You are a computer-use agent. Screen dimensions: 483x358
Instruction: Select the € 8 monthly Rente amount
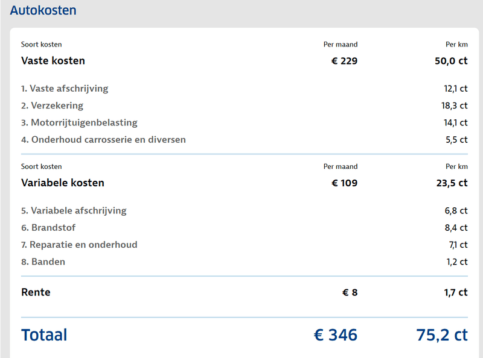pos(350,292)
